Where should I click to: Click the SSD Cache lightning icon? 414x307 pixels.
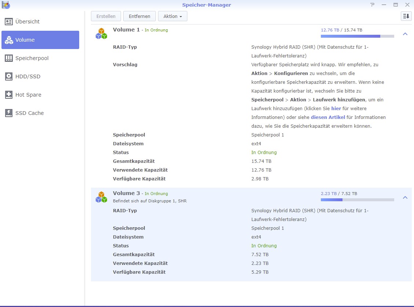tap(9, 113)
